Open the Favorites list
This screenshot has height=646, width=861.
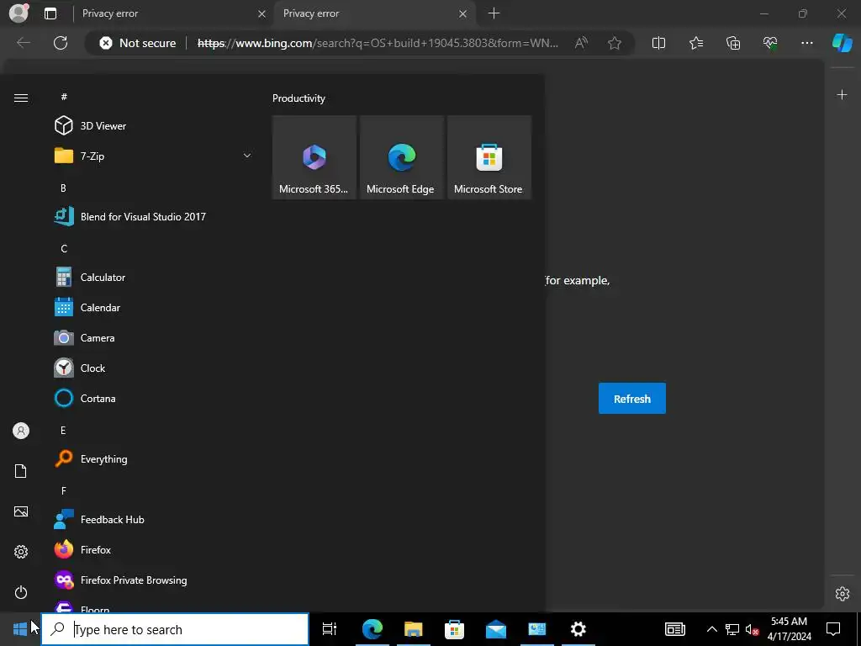point(695,43)
